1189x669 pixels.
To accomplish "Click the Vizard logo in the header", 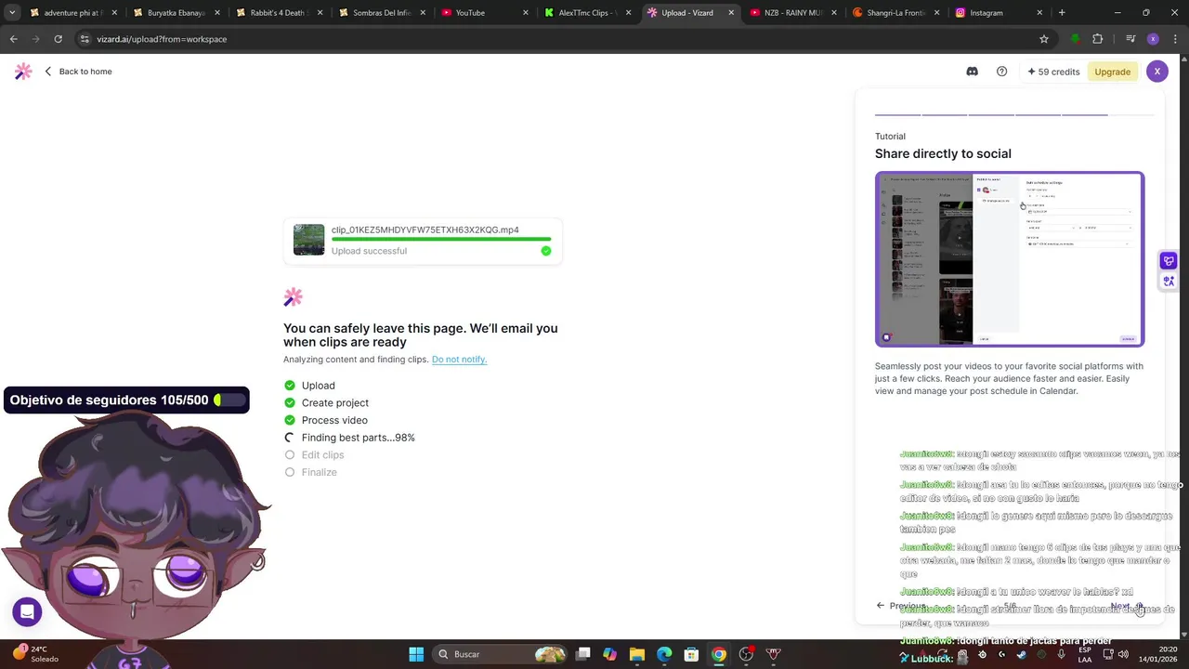I will (23, 72).
